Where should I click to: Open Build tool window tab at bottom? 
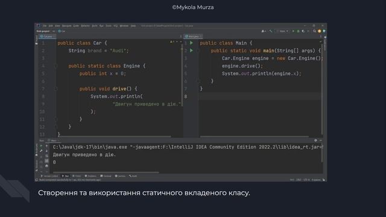click(x=133, y=176)
